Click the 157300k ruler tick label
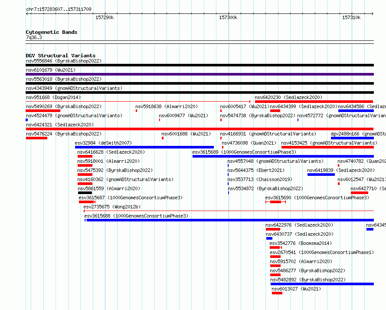Screen dimensions: 386x310 (228, 17)
